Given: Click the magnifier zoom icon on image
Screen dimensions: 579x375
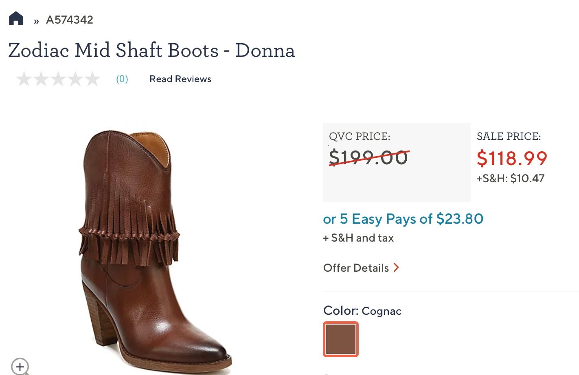Looking at the screenshot, I should (x=20, y=366).
